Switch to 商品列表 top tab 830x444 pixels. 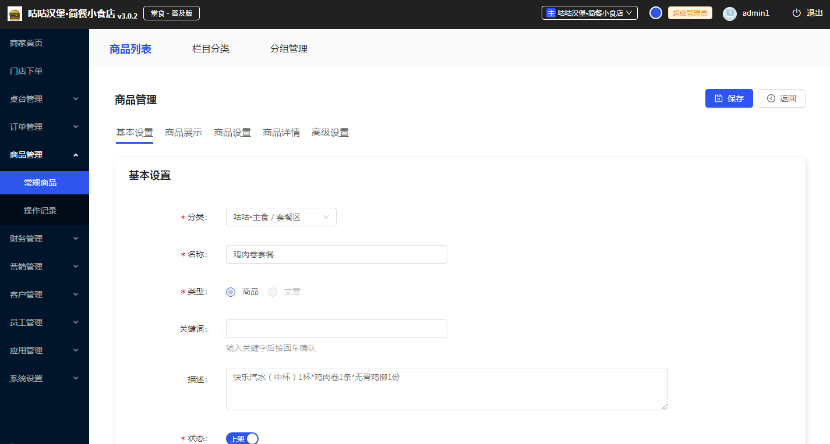[x=130, y=49]
